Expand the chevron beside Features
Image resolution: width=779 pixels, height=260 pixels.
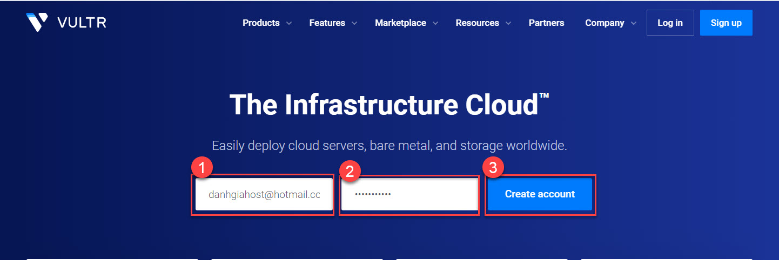[354, 23]
